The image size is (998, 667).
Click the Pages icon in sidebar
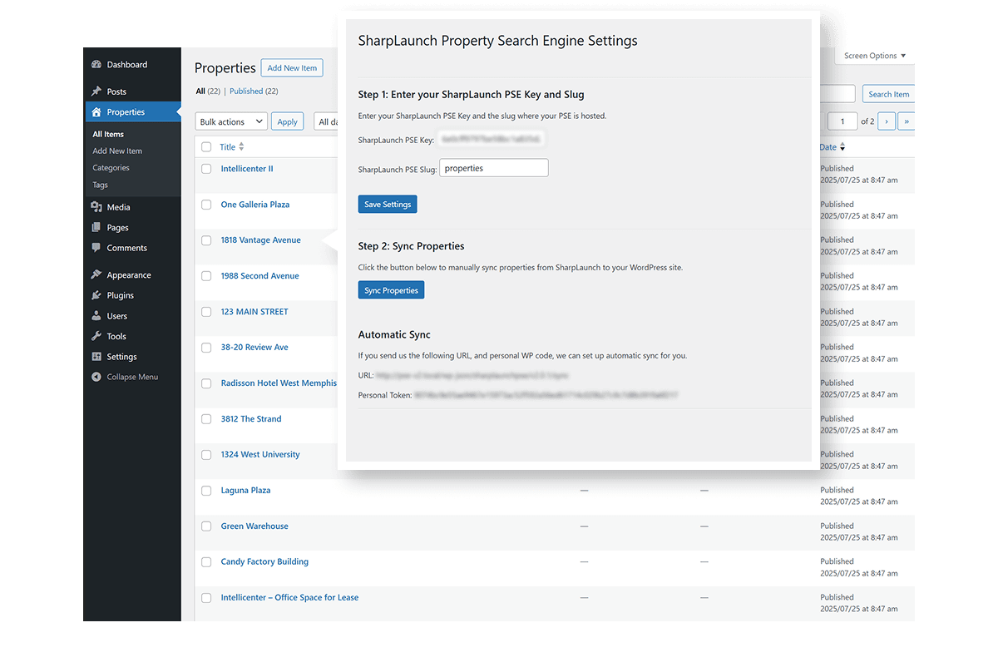coord(96,228)
